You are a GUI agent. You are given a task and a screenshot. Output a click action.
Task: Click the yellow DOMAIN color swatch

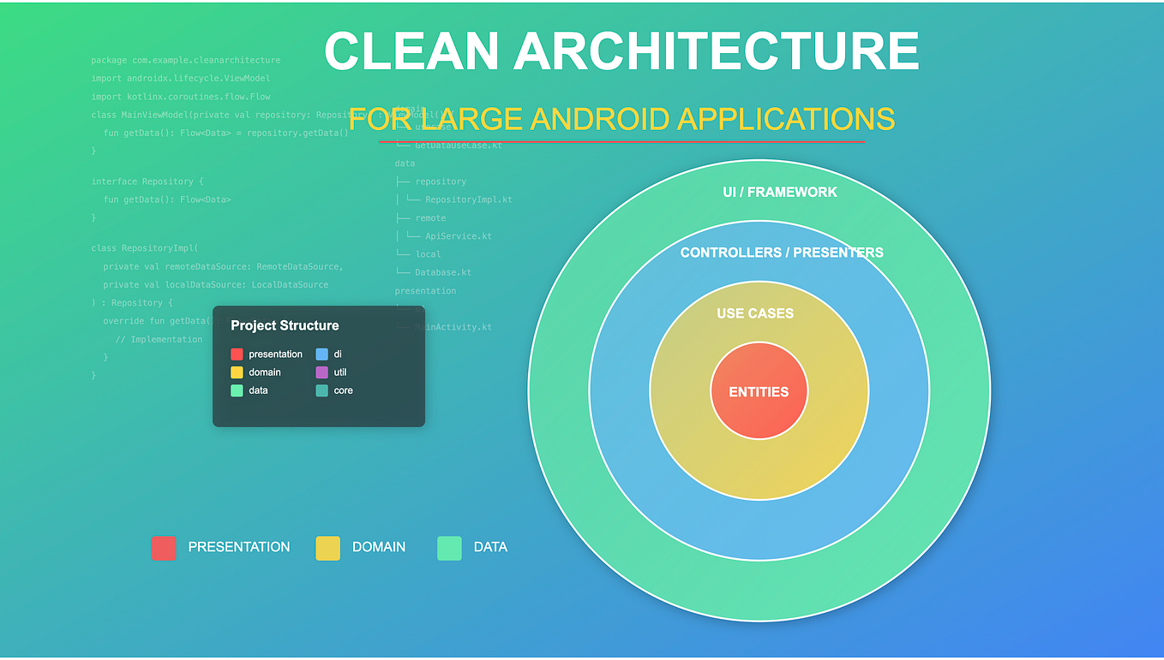327,548
